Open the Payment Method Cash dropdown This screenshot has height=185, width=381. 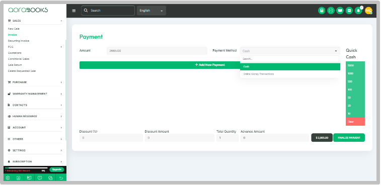(290, 51)
